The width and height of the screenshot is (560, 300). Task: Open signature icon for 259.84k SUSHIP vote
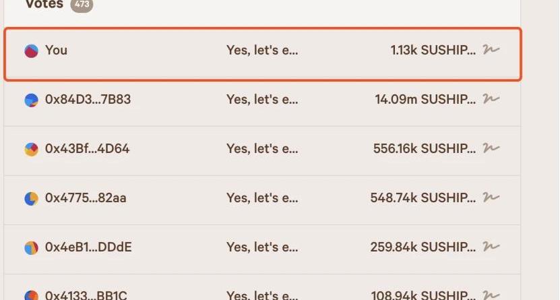point(491,247)
